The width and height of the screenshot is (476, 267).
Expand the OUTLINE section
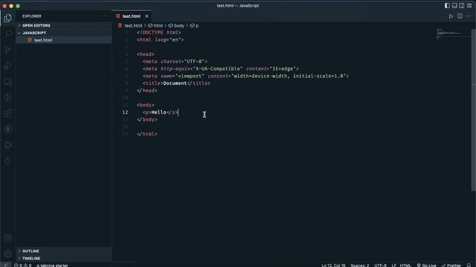tap(64, 251)
